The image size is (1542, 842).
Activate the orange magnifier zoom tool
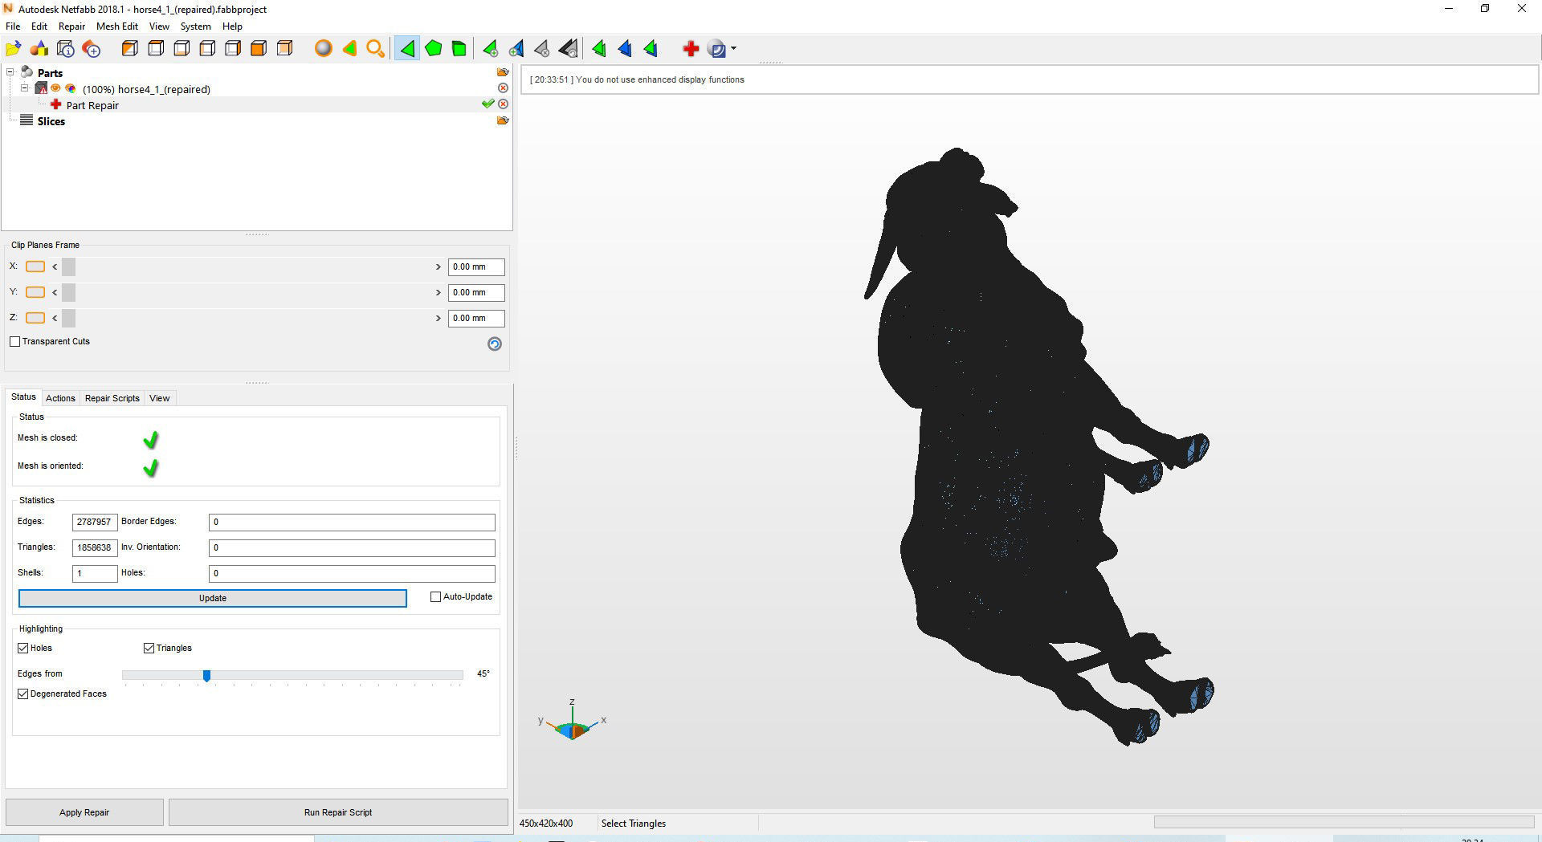[375, 49]
